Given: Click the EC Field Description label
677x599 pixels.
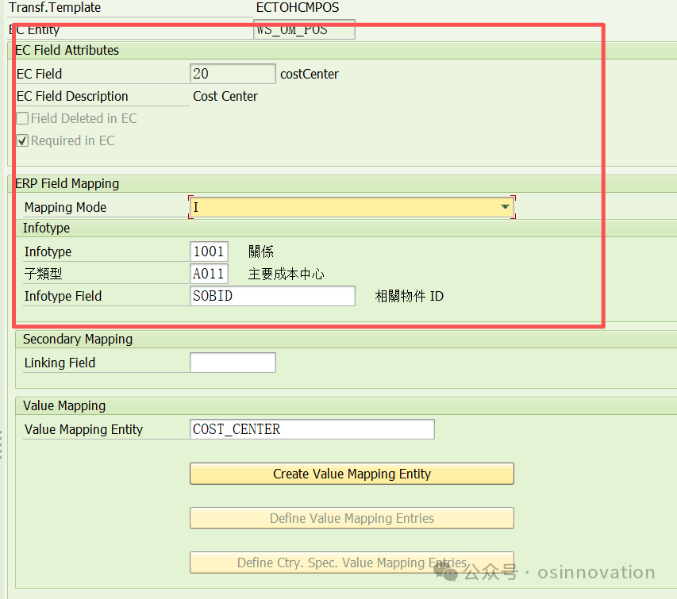Looking at the screenshot, I should [72, 96].
